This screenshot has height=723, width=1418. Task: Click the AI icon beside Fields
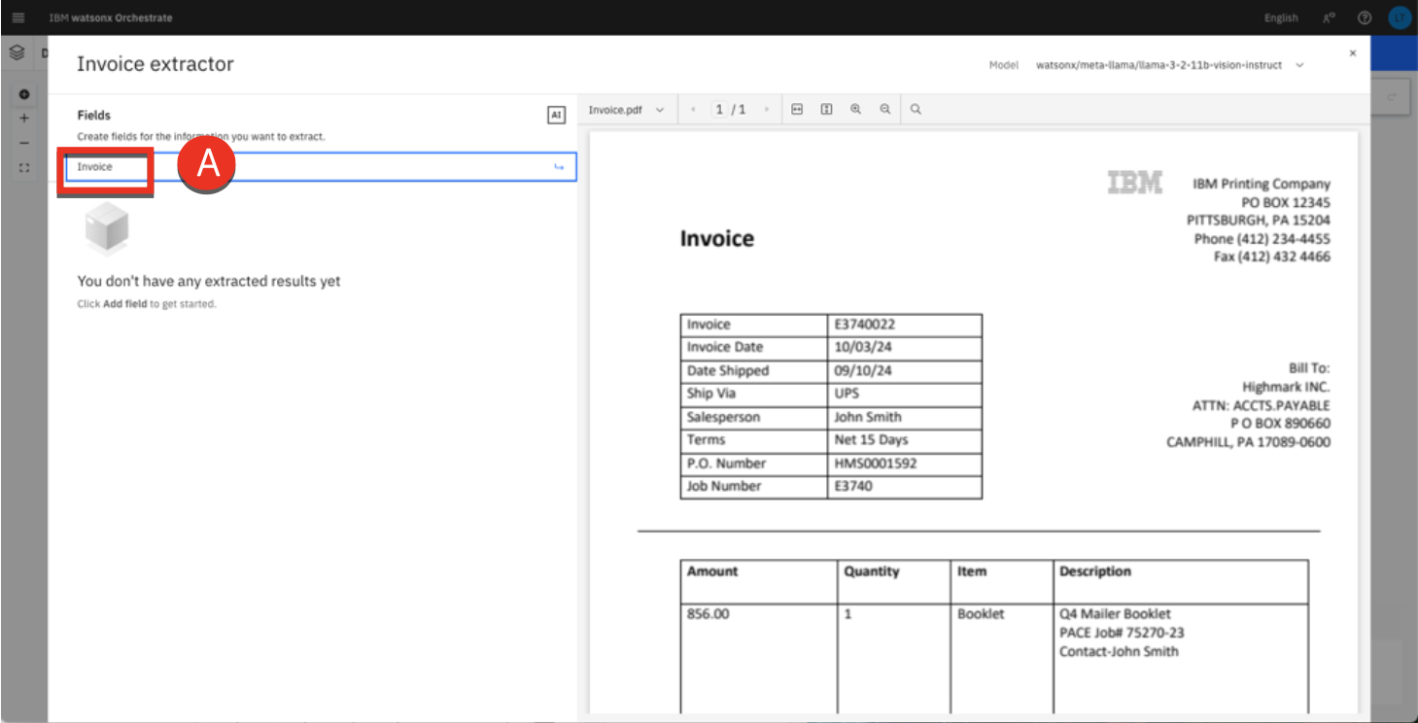tap(556, 115)
